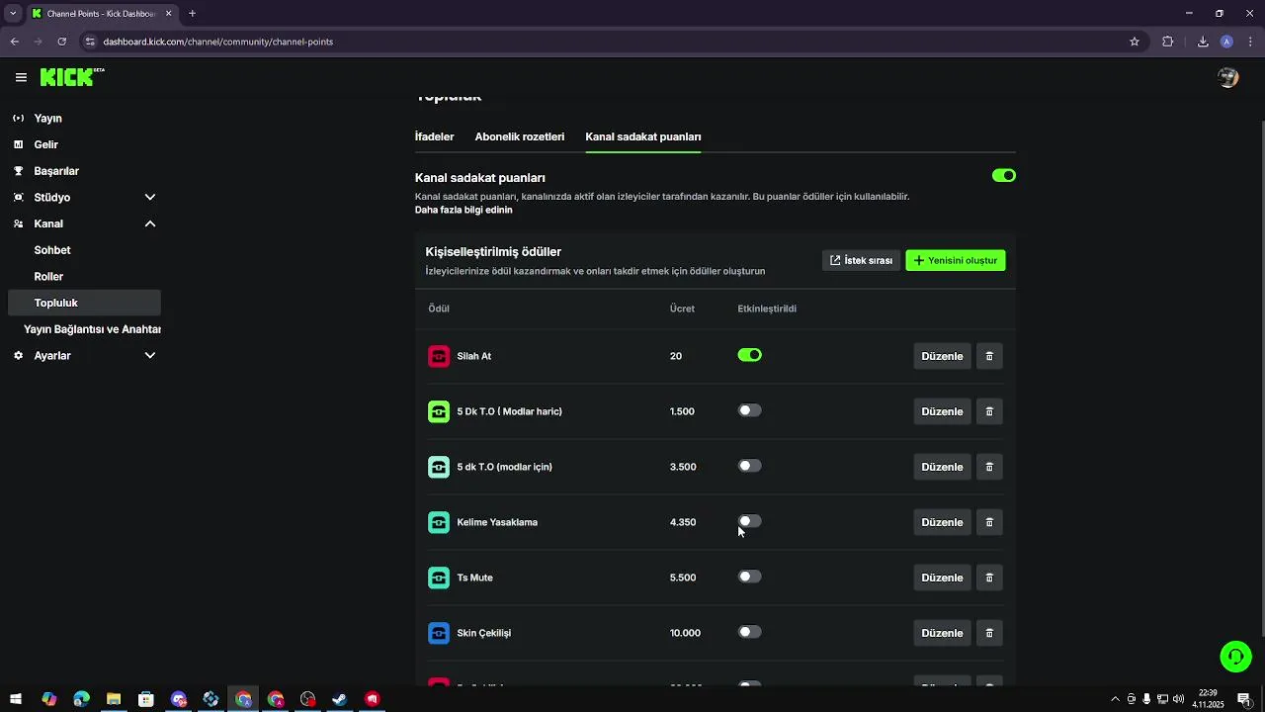Open the hamburger sidebar menu
Viewport: 1265px width, 712px height.
click(21, 77)
